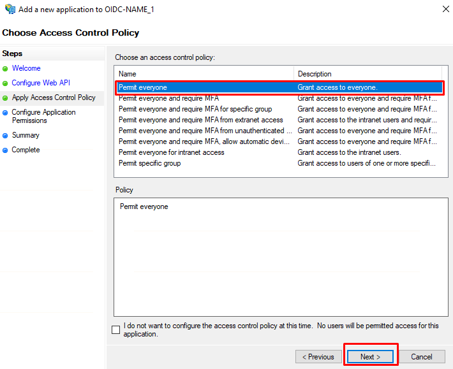Open the Welcome step link

coord(26,68)
